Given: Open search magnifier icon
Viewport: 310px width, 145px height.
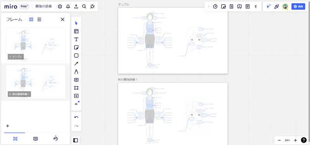Looking at the screenshot, I should [x=84, y=7].
